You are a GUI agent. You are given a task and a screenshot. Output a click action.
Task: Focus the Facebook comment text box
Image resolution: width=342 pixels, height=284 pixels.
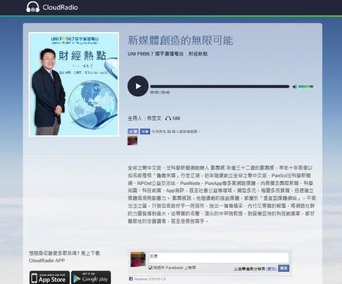click(219, 258)
